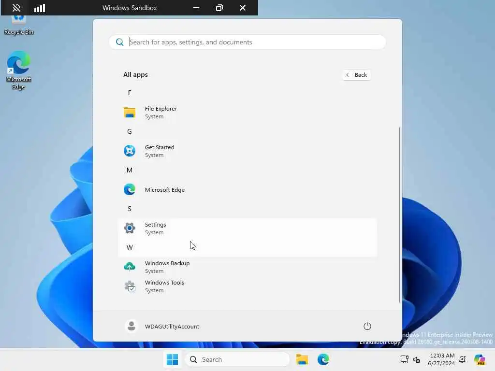Click the network display tray icon
Image resolution: width=495 pixels, height=371 pixels.
pyautogui.click(x=405, y=359)
